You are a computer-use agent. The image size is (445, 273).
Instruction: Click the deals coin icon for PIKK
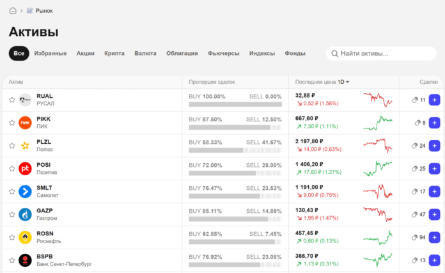tap(418, 123)
